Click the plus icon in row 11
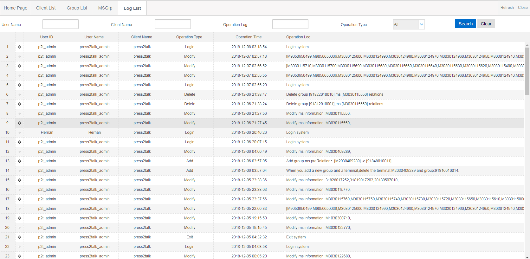The height and width of the screenshot is (259, 530). click(19, 142)
